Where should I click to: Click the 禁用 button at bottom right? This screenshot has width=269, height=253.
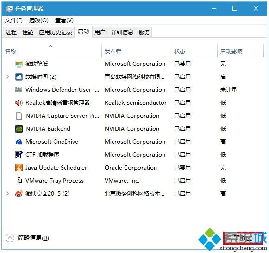(243, 238)
